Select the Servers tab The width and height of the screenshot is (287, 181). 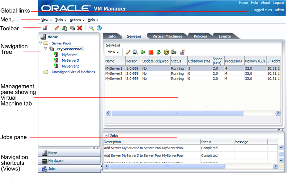tap(134, 36)
